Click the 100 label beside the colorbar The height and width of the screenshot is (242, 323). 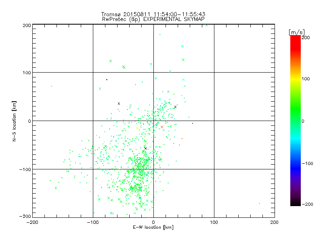click(306, 79)
